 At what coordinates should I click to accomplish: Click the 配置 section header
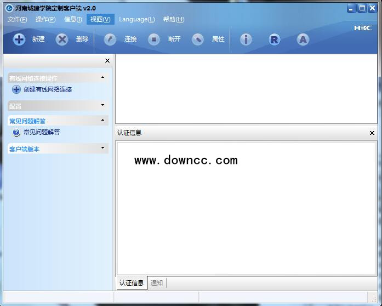point(58,106)
